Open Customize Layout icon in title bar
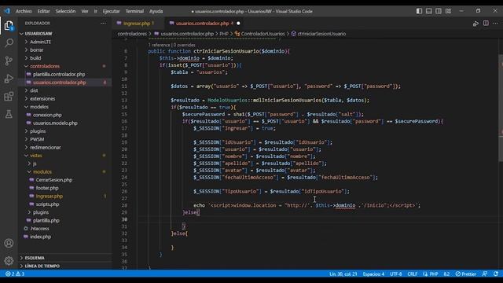 pos(448,11)
